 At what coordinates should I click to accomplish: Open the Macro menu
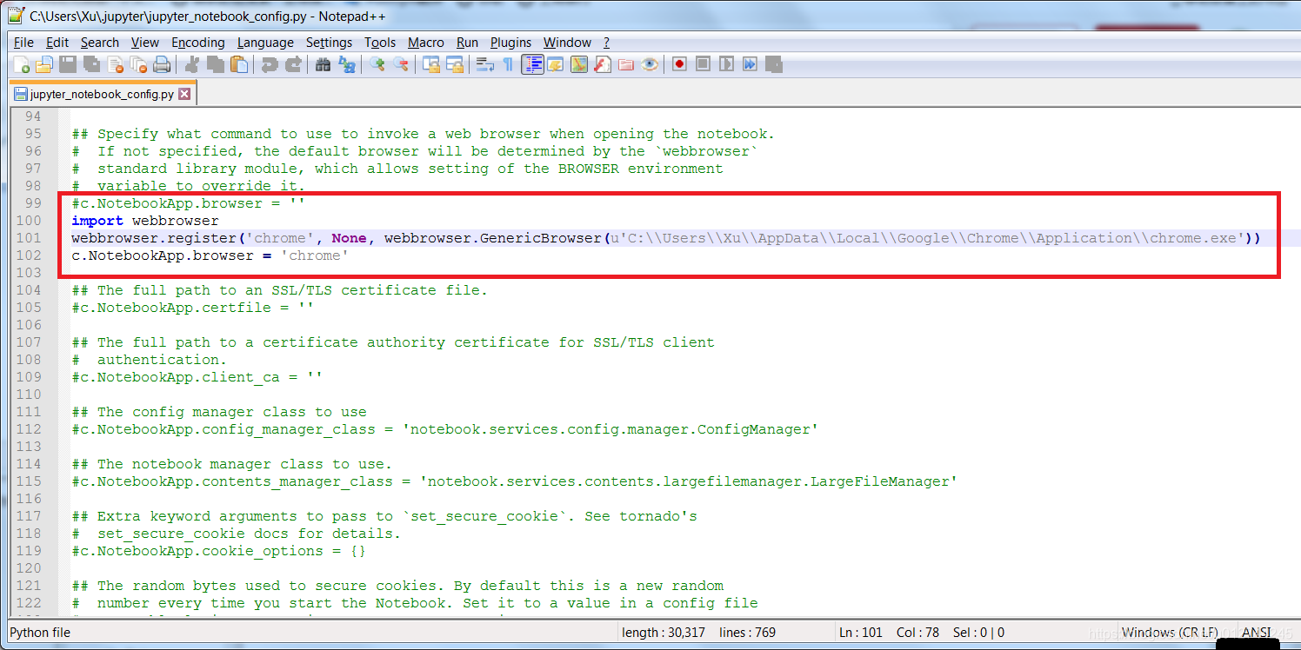coord(426,42)
